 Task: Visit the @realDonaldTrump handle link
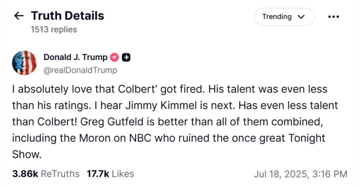point(80,70)
